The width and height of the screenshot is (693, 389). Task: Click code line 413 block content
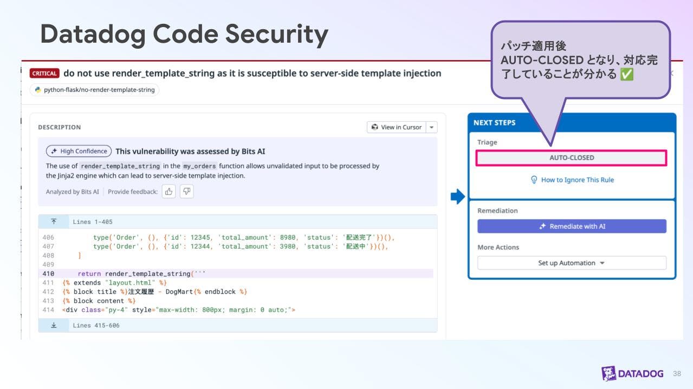(x=99, y=301)
